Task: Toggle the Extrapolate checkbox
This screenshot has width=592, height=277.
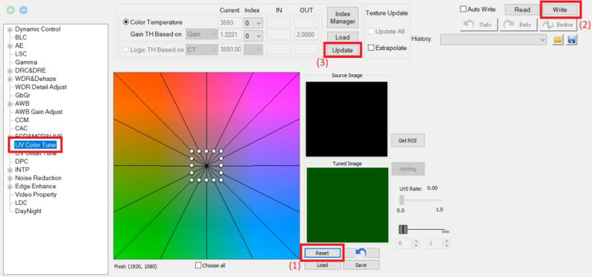Action: (x=371, y=48)
